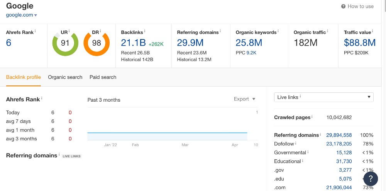Image resolution: width=386 pixels, height=191 pixels.
Task: Click the info icon next to UR
Action: click(x=69, y=31)
